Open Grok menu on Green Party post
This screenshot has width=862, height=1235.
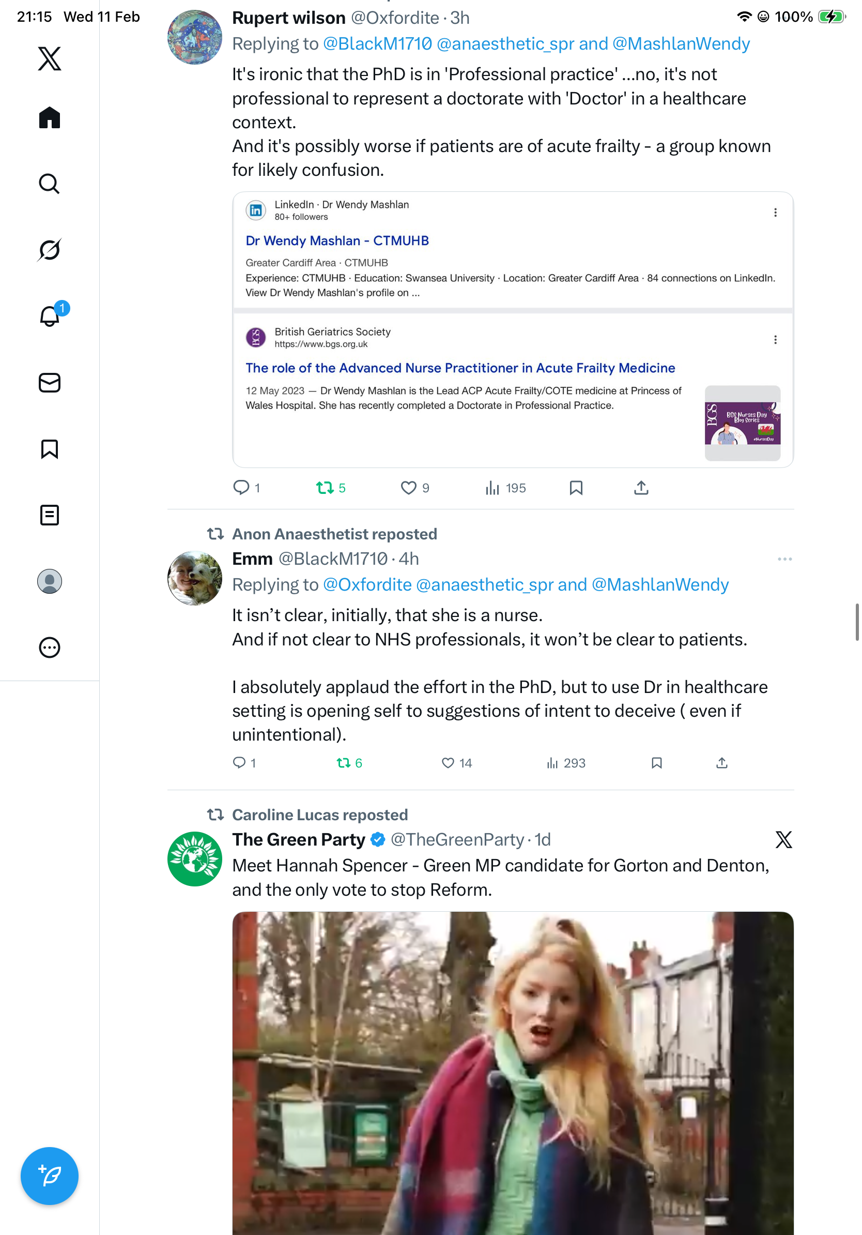point(783,840)
